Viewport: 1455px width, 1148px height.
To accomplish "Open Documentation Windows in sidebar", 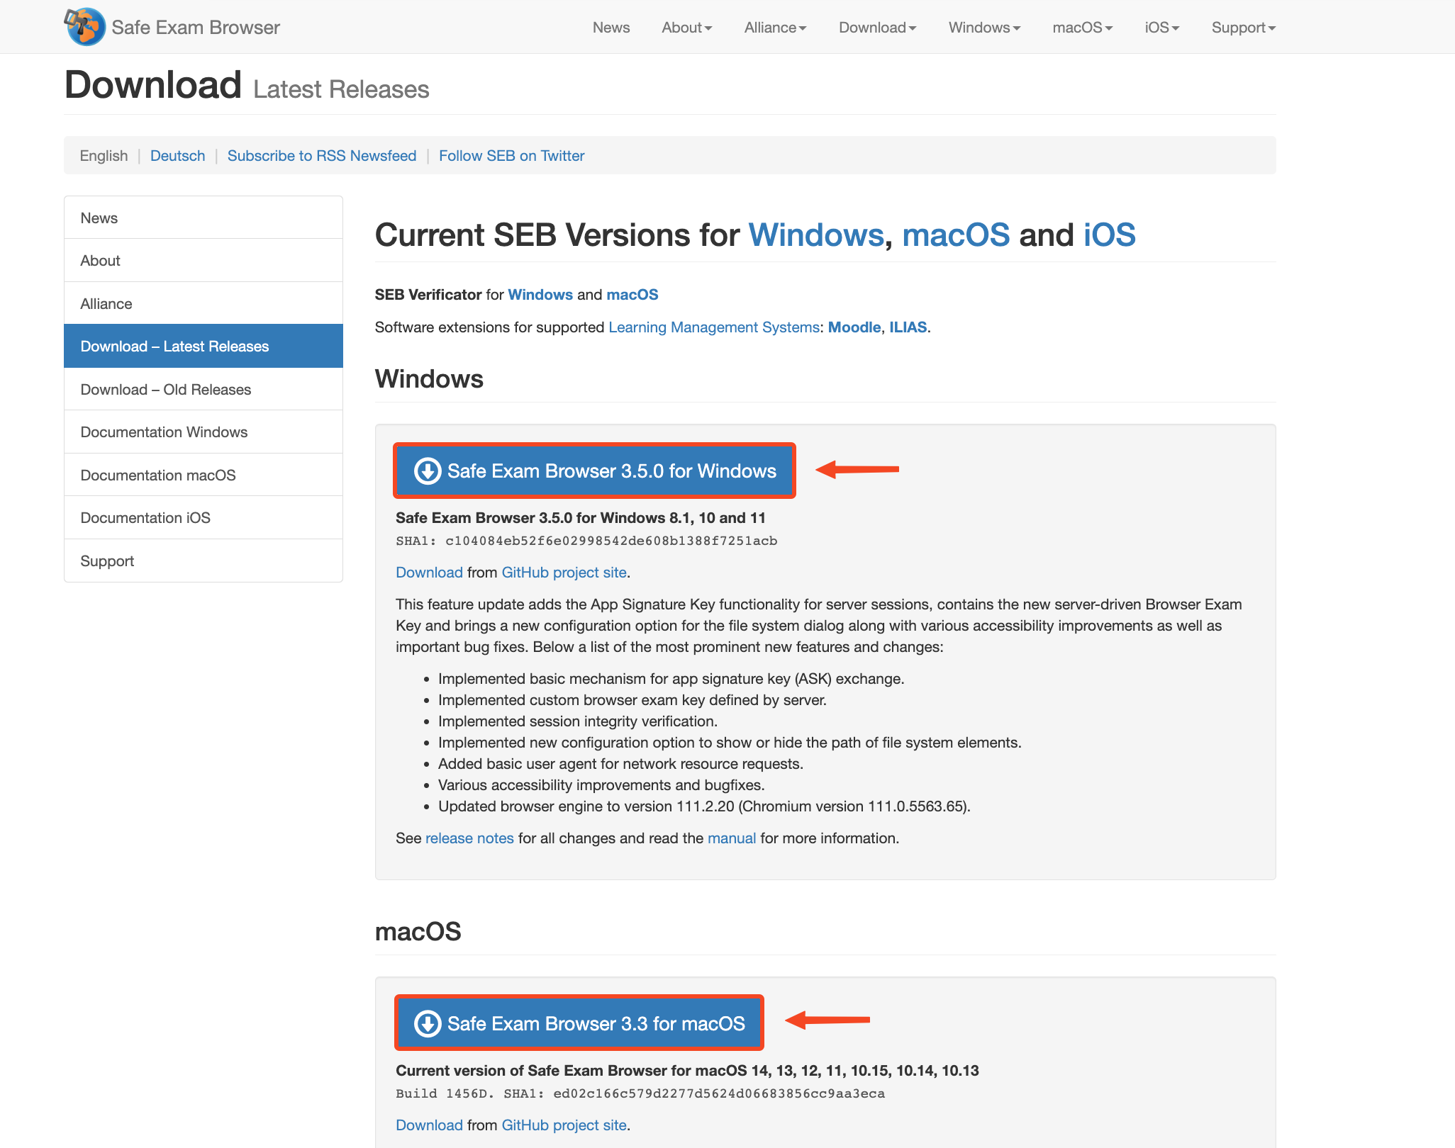I will (204, 432).
